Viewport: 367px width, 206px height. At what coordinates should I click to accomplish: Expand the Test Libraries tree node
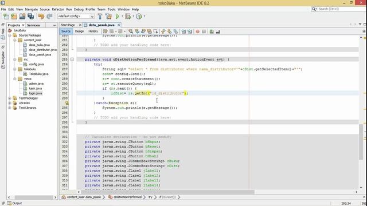pos(10,108)
